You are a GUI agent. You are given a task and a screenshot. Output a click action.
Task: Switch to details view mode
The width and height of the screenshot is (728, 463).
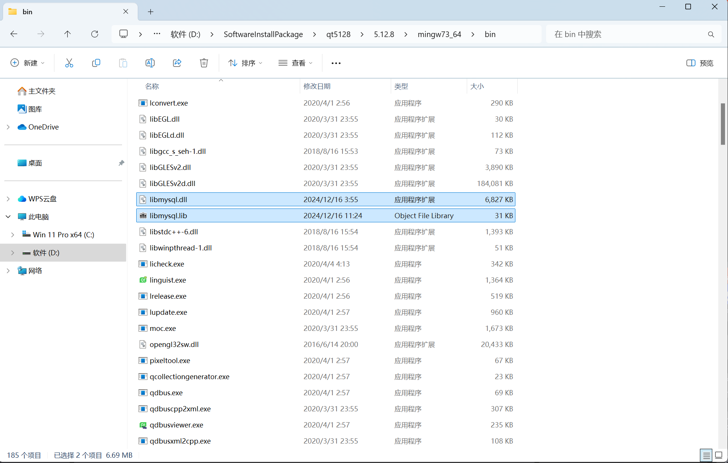click(706, 455)
